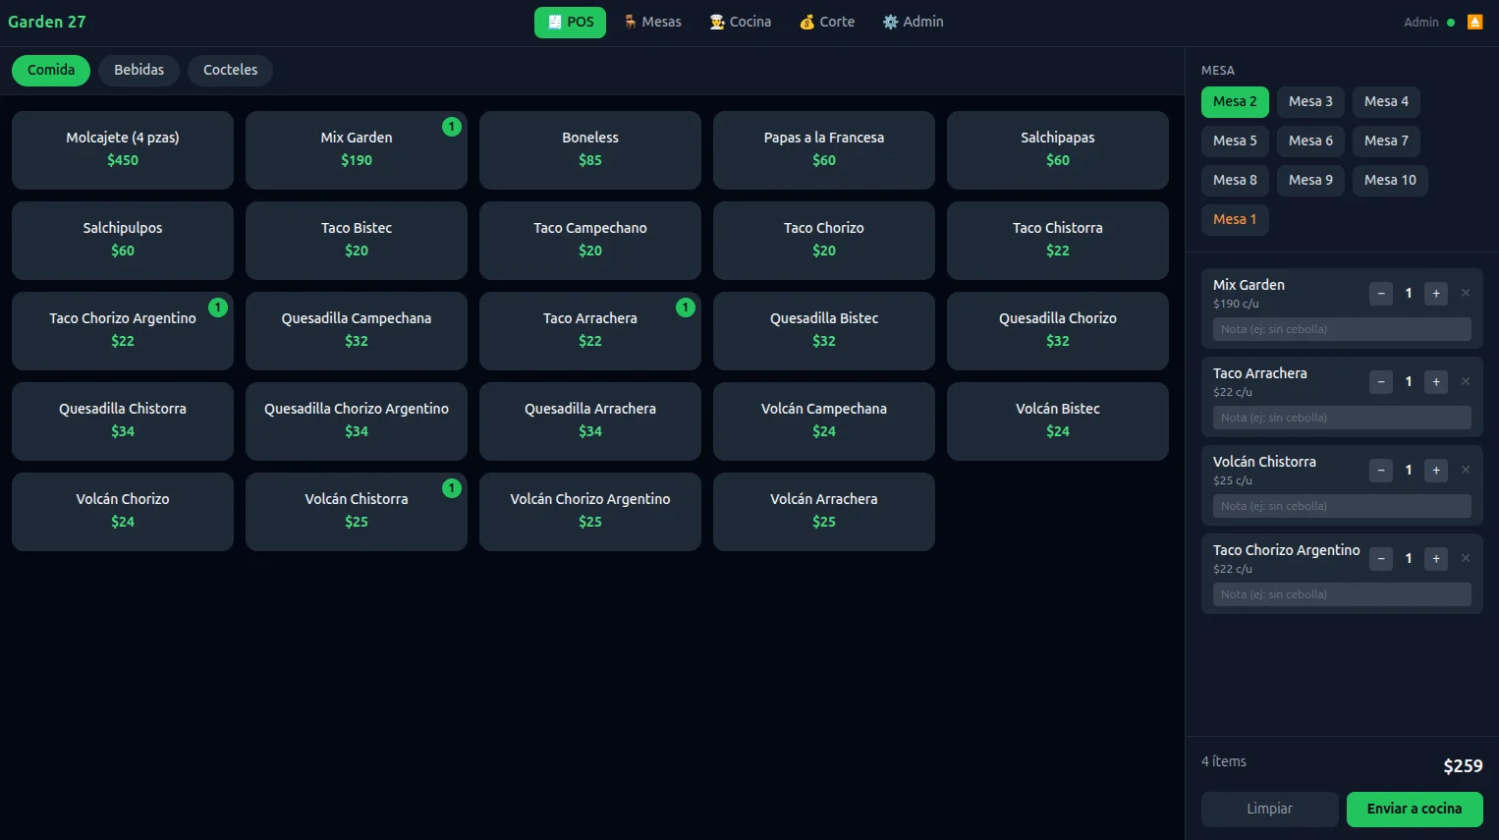Remove Taco Arrachera with its X icon
1499x840 pixels.
[x=1466, y=381]
